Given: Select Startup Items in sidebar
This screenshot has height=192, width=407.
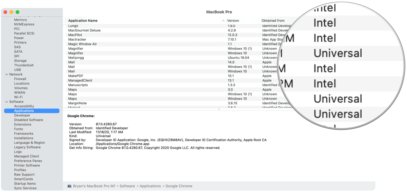Looking at the screenshot, I should click(x=25, y=184).
